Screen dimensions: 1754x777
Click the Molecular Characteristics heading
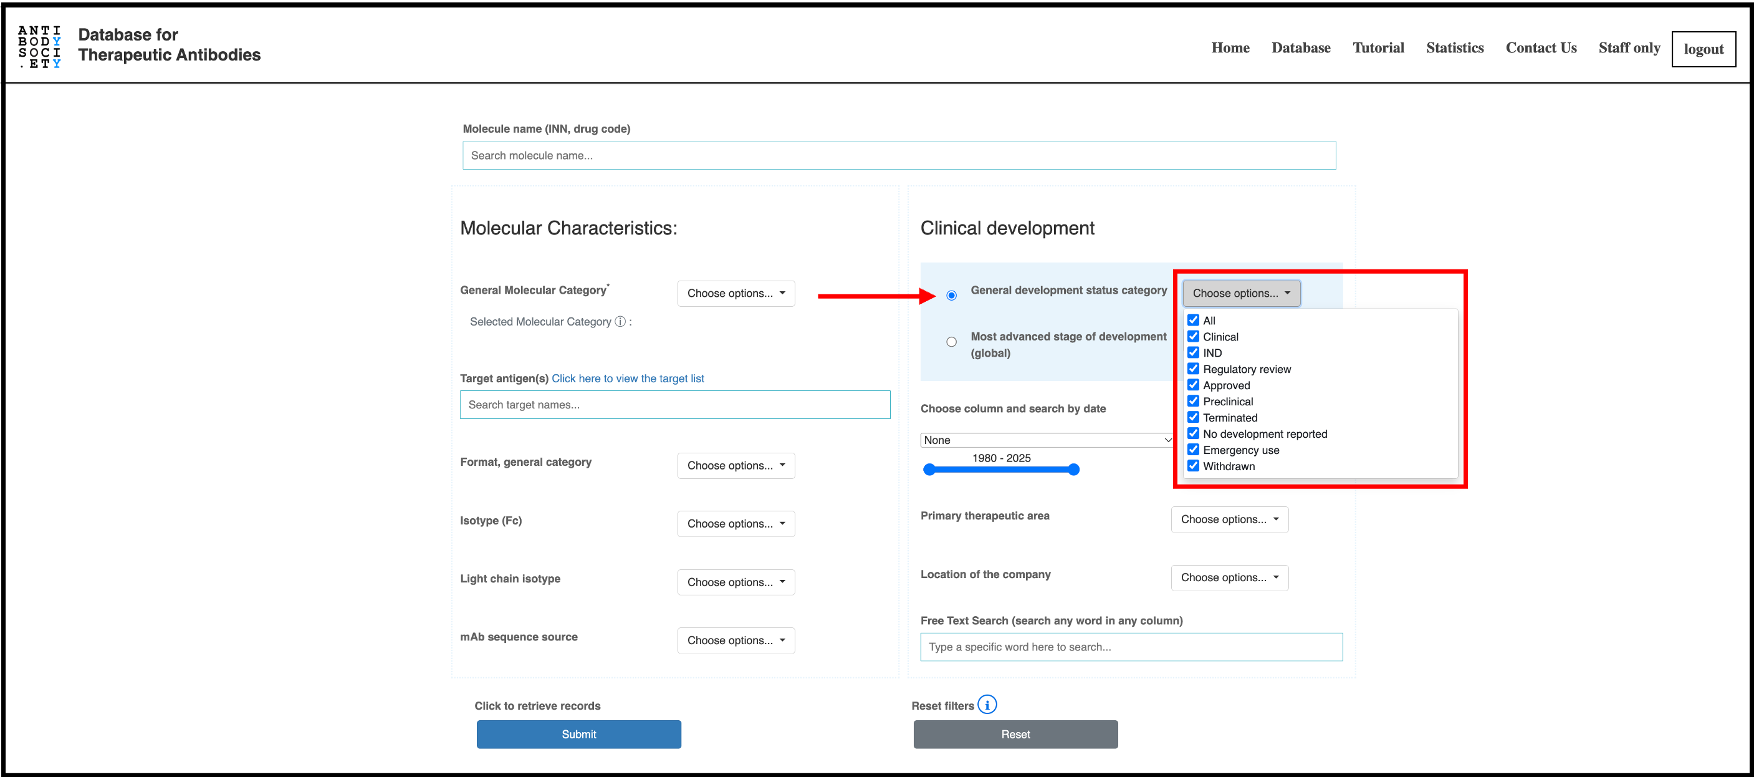point(568,228)
